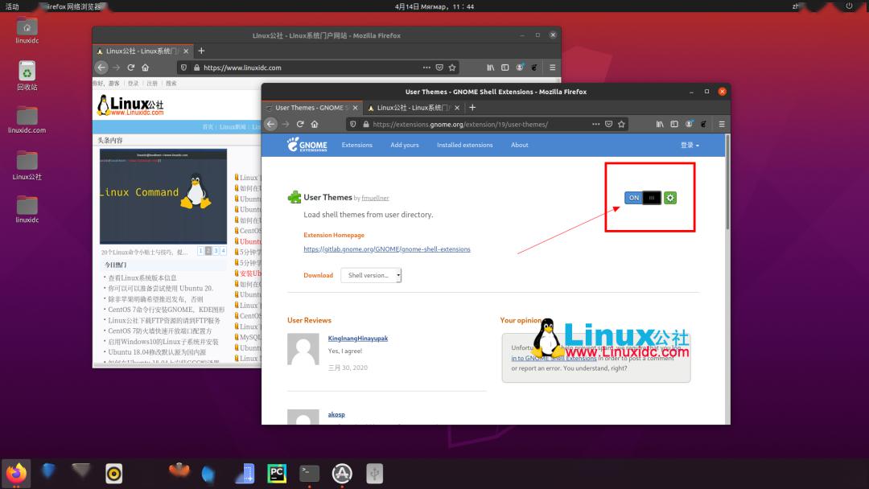The height and width of the screenshot is (489, 869).
Task: Select slideshow page 3 indicator
Action: 216,251
